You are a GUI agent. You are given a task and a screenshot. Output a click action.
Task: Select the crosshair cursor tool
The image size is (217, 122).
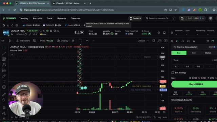click(x=4, y=48)
